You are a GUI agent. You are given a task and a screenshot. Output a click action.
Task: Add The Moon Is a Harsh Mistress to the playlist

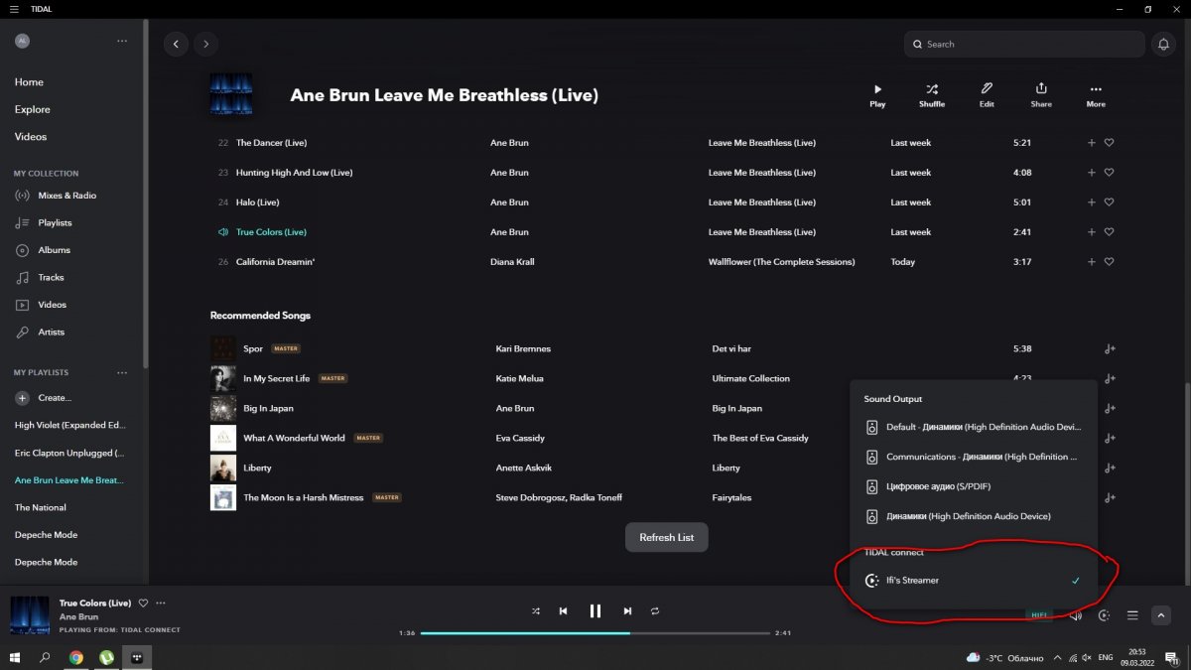(1110, 497)
